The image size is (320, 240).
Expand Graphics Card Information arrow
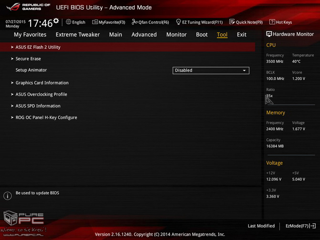[x=12, y=83]
